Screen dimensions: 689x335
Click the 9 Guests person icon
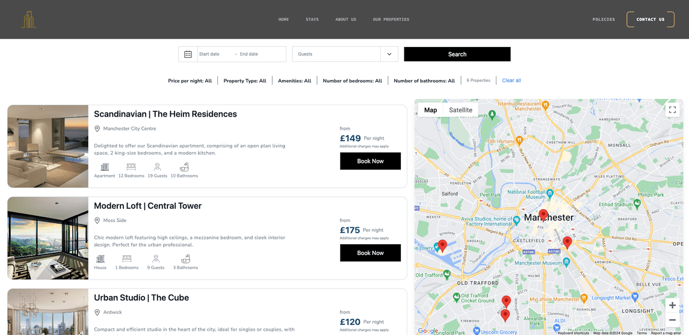[x=156, y=259]
